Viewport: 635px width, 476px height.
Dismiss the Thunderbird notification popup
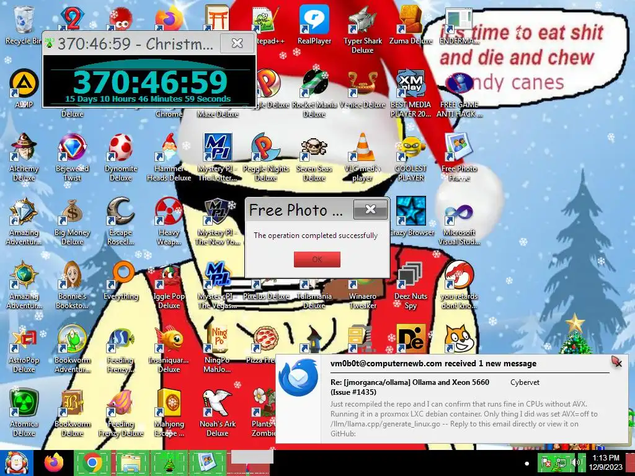617,362
